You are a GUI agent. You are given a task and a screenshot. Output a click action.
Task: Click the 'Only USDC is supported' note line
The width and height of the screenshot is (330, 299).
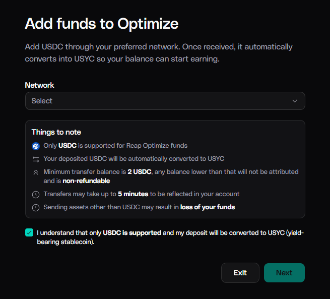tap(115, 146)
